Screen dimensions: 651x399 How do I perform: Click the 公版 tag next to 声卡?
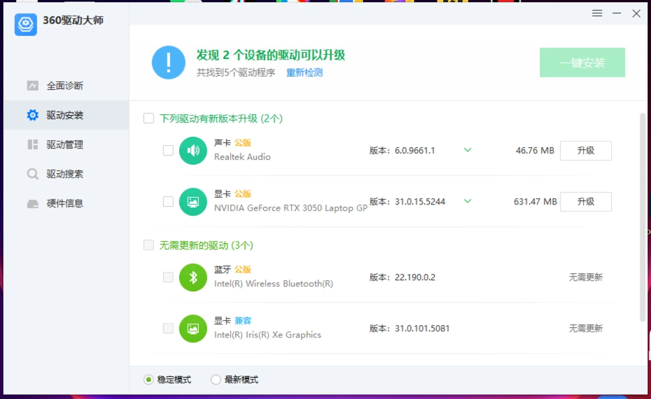coord(243,143)
